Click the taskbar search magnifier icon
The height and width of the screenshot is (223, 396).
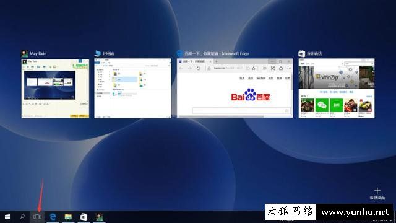tap(22, 217)
